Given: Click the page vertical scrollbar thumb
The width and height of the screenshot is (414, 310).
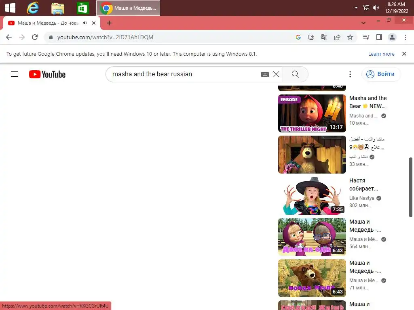Looking at the screenshot, I should click(411, 187).
